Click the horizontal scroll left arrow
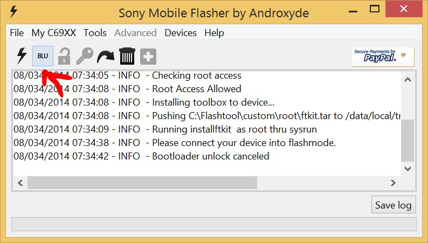This screenshot has width=428, height=243. pyautogui.click(x=20, y=183)
